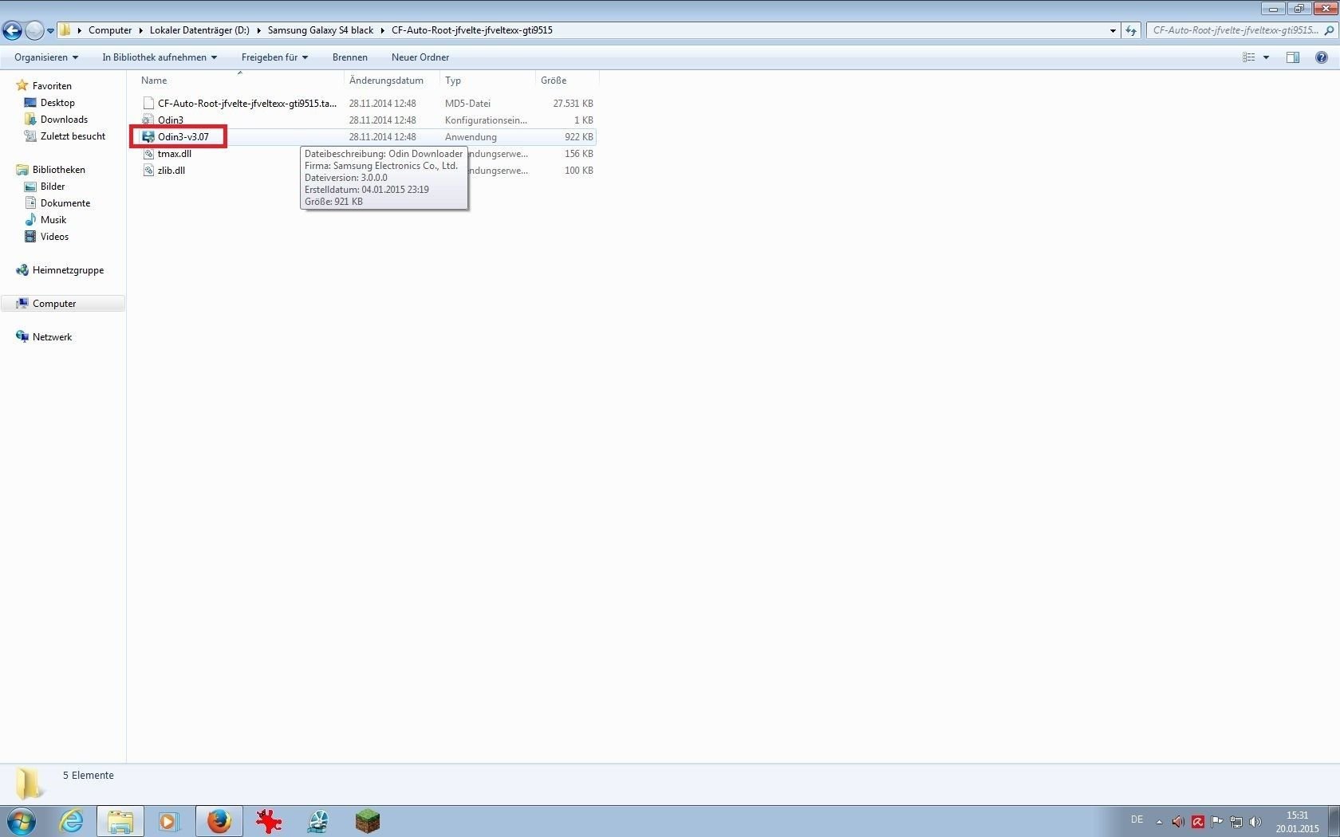Viewport: 1340px width, 837px height.
Task: Open Action Center flag tray icon
Action: tap(1216, 822)
